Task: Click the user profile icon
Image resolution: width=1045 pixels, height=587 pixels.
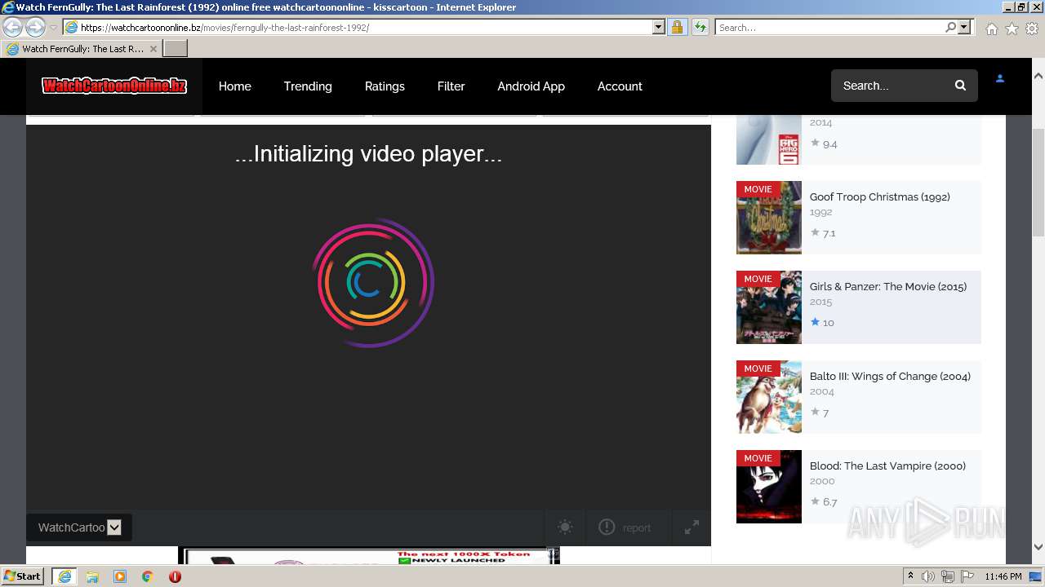Action: coord(1000,79)
